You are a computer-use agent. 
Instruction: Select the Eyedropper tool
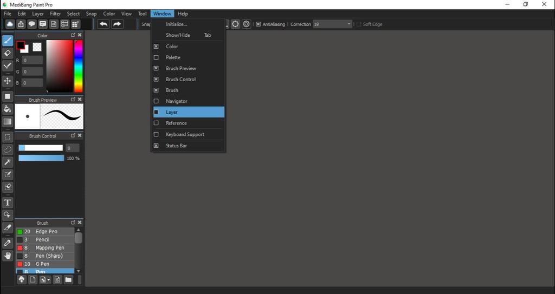(x=8, y=243)
